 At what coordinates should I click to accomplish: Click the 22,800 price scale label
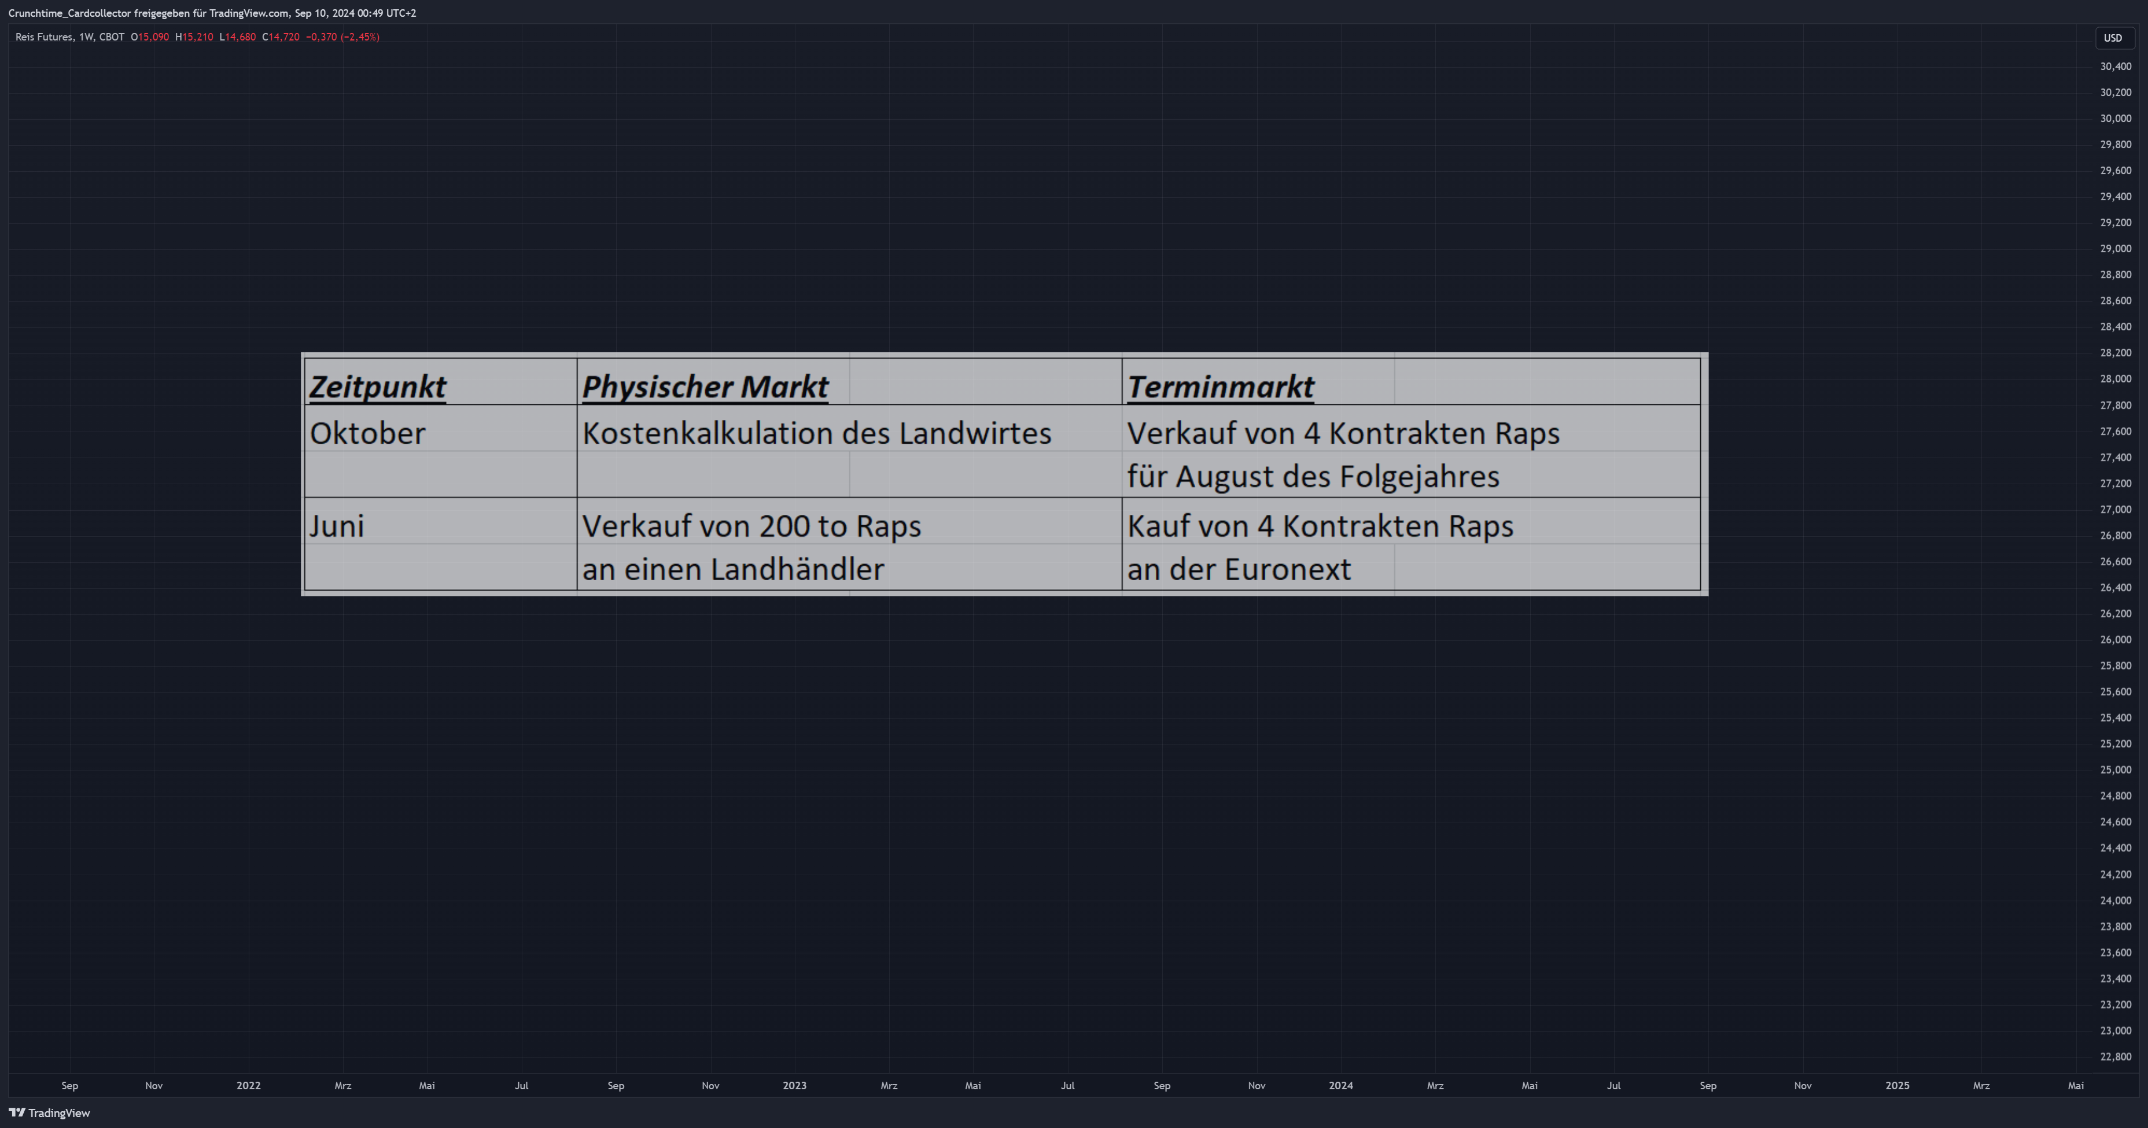point(2116,1056)
